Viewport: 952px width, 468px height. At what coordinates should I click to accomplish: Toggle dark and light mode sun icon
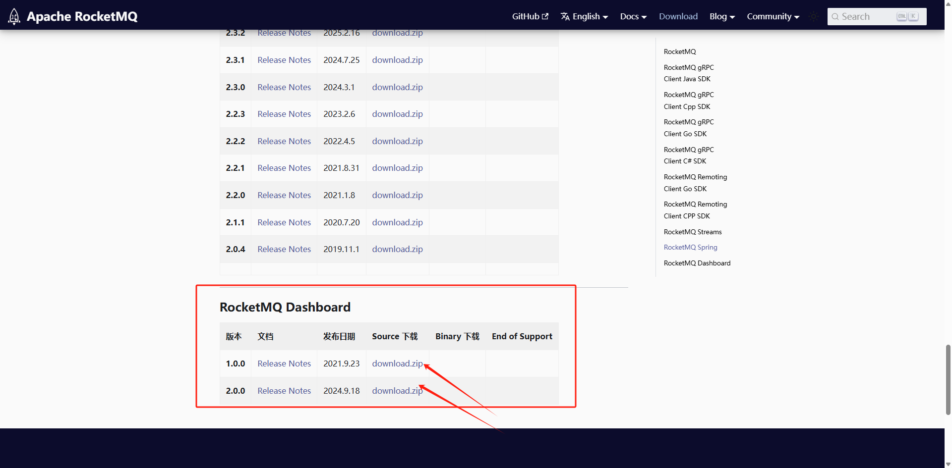tap(814, 16)
